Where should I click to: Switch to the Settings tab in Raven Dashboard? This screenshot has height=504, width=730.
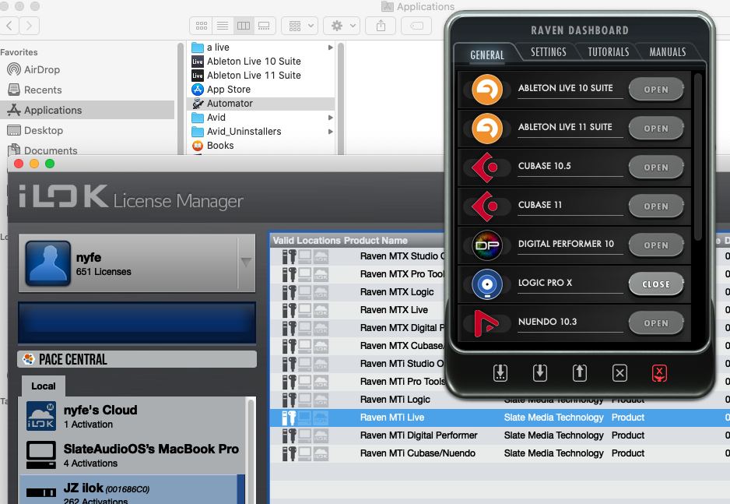pos(549,52)
